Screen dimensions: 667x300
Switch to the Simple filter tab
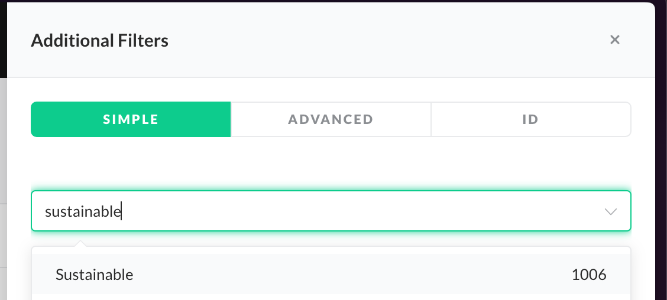point(131,119)
